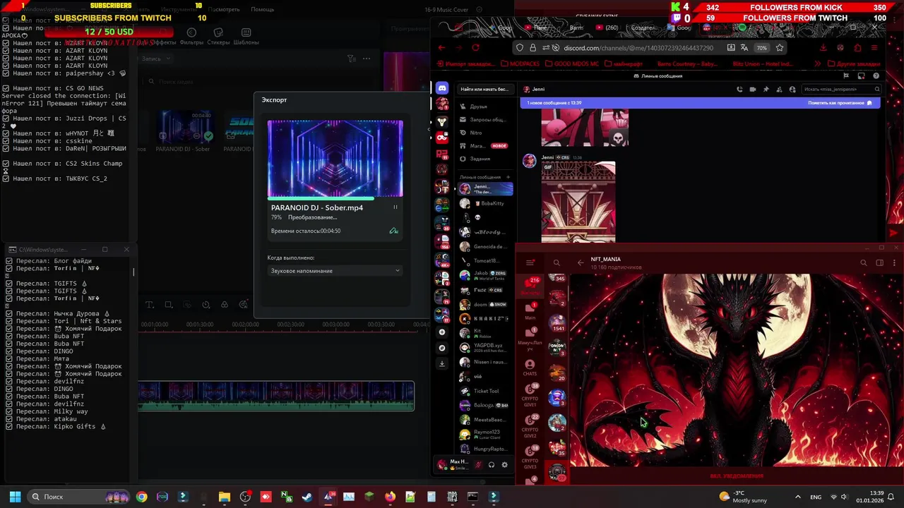Open the 'Звуковое напоминание' completion dropdown
This screenshot has height=508, width=904.
pos(335,271)
